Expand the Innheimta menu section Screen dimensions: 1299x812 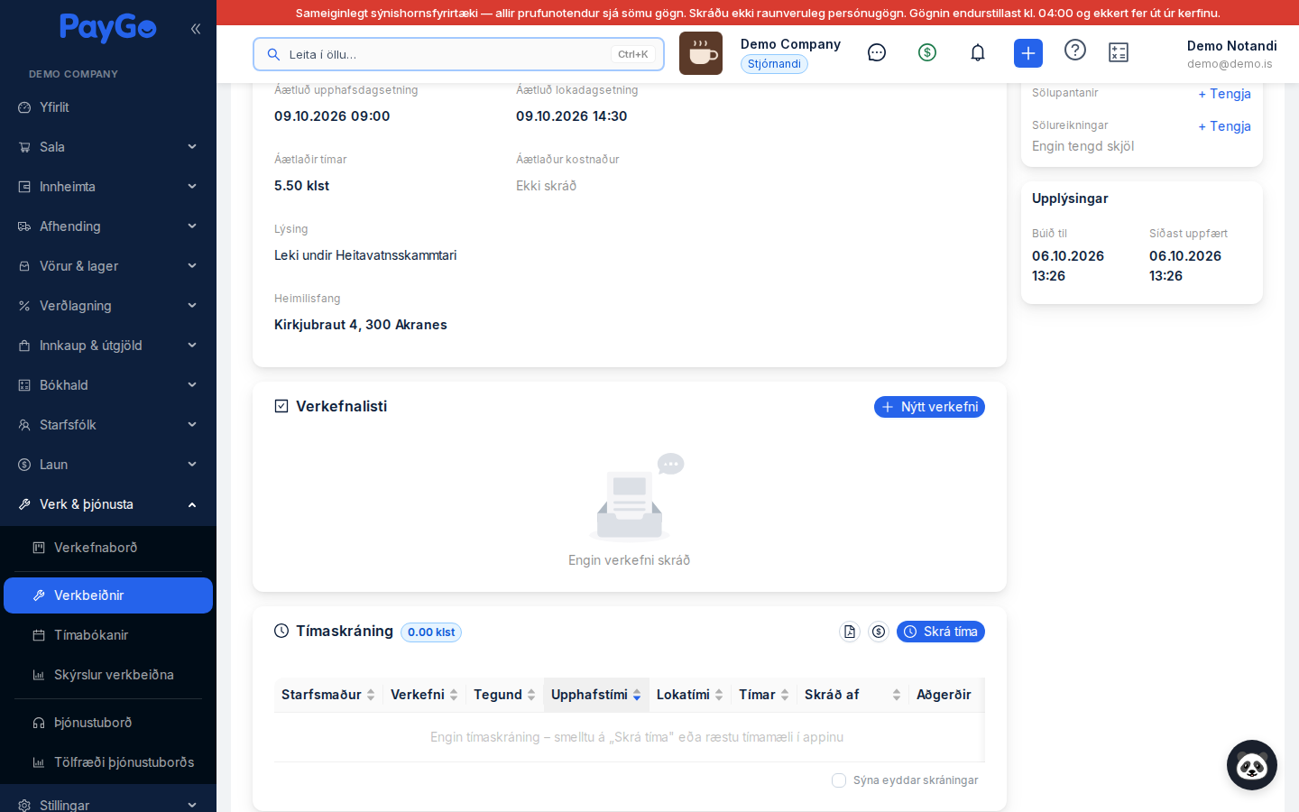[108, 187]
